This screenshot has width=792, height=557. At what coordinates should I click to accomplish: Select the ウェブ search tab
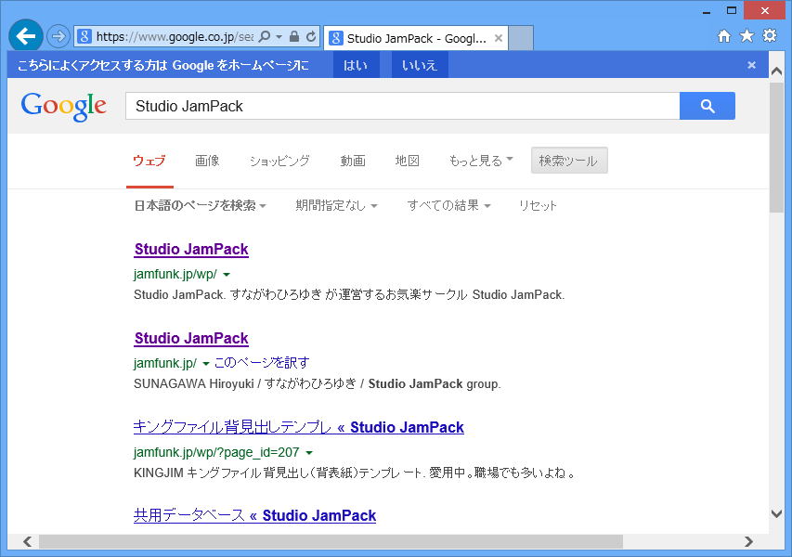pos(149,162)
